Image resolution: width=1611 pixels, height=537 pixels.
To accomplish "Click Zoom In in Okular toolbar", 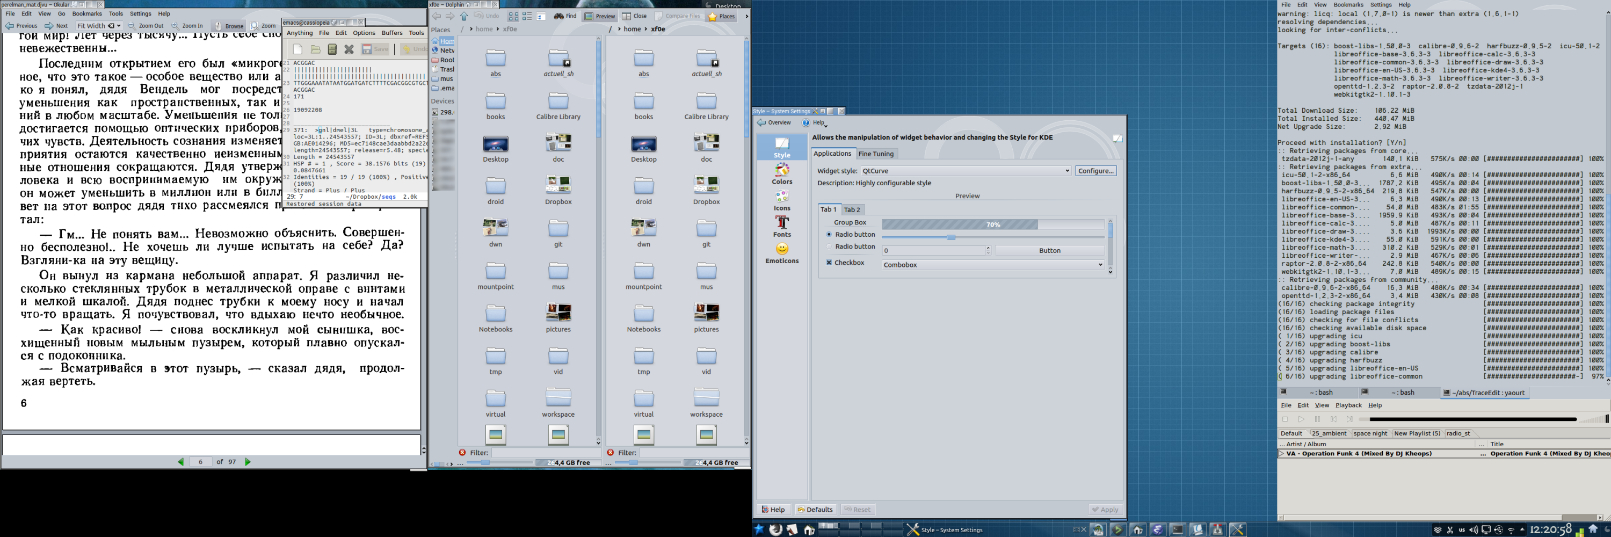I will (x=186, y=26).
